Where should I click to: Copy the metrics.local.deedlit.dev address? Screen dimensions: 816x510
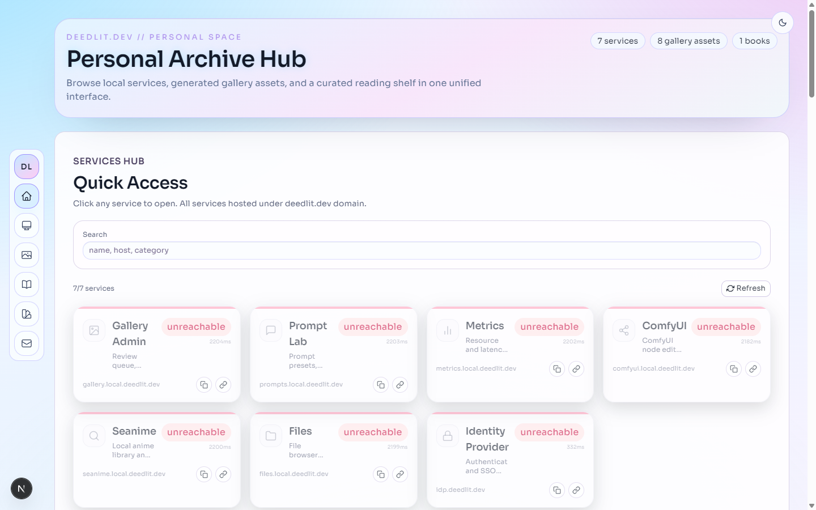[557, 369]
